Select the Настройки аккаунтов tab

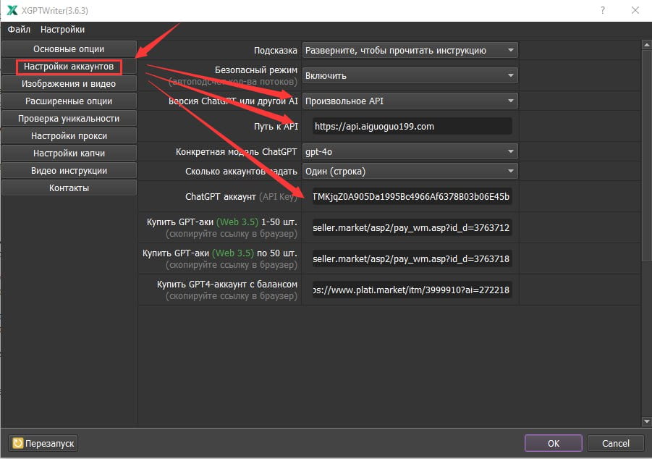point(69,67)
